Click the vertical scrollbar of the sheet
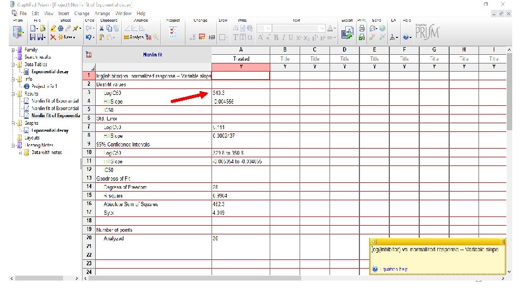522x293 pixels. click(509, 92)
